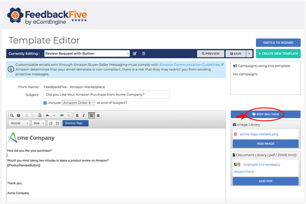Delete acme-logo-resized.png with its trash icon
This screenshot has height=204, width=306.
tap(235, 134)
